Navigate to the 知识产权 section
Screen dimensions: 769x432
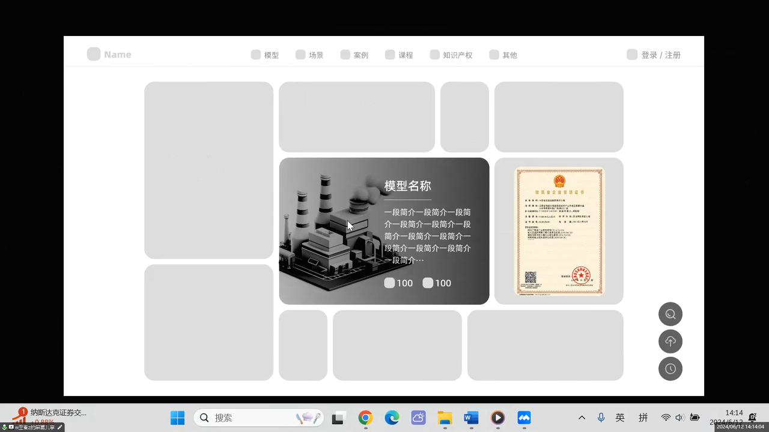point(451,55)
